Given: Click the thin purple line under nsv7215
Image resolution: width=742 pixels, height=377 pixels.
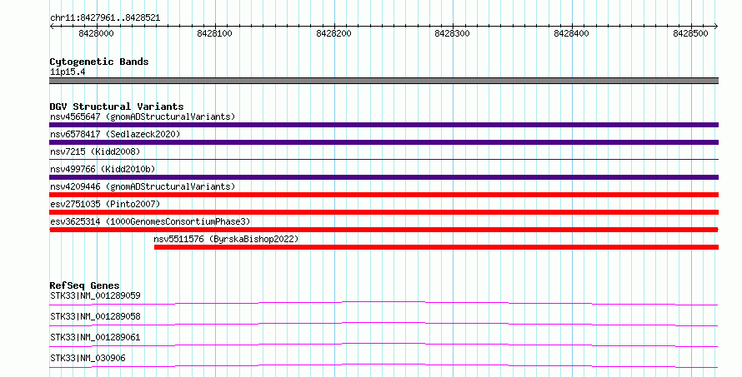Looking at the screenshot, I should 384,159.
